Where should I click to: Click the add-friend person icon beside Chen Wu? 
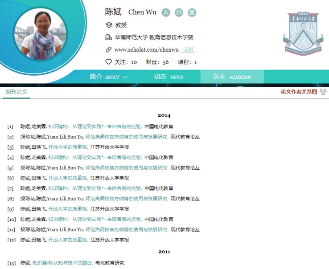166,12
